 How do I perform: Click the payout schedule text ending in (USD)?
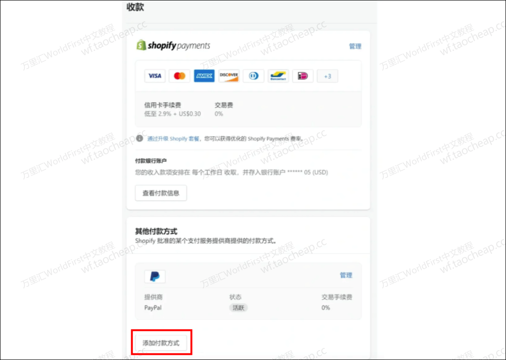coord(231,172)
